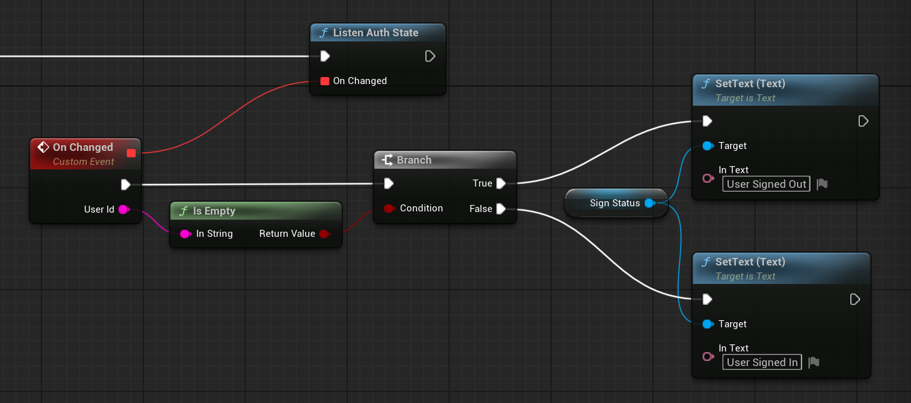Click the Branch True execution output pin
911x403 pixels.
501,183
